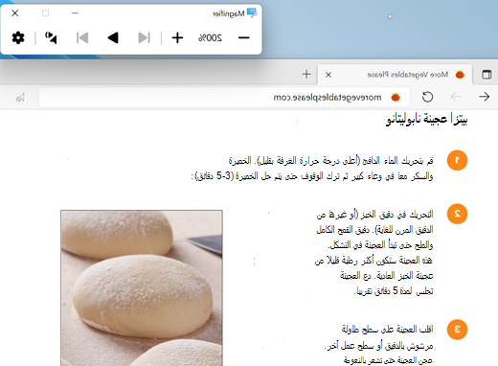
Task: Click step 2 orange number badge
Action: [x=457, y=214]
